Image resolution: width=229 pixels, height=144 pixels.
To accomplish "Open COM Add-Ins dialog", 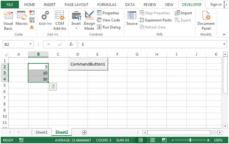I will (x=59, y=20).
